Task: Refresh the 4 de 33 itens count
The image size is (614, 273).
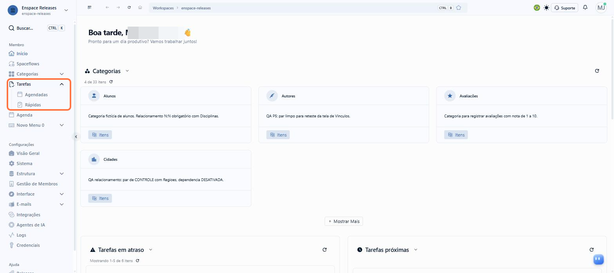Action: [111, 82]
